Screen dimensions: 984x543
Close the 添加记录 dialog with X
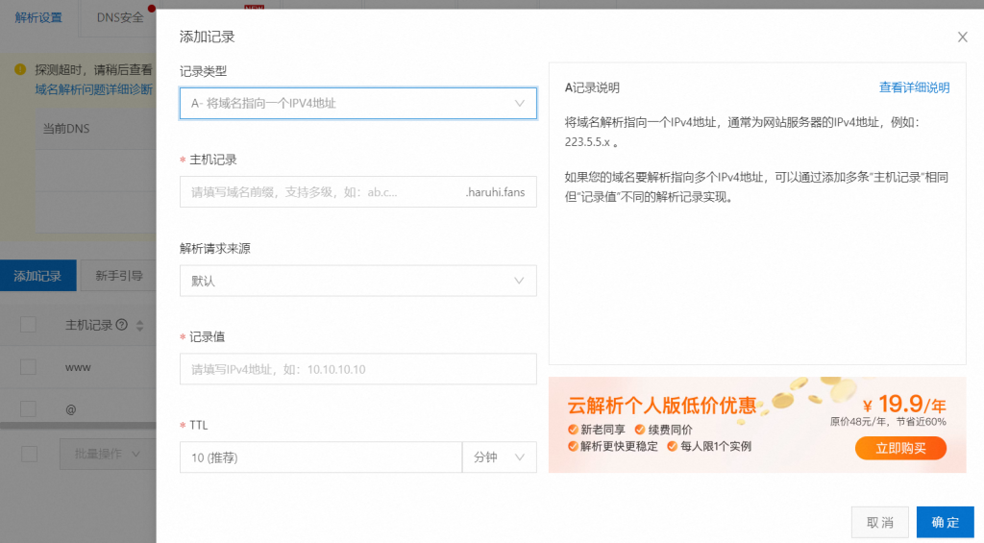click(962, 37)
